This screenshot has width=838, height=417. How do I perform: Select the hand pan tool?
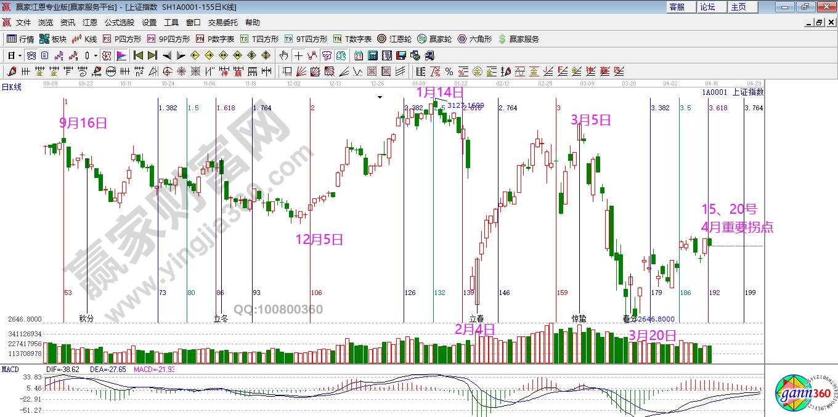click(283, 55)
